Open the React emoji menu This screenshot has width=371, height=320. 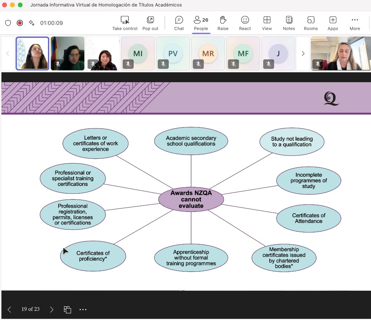[x=245, y=23]
